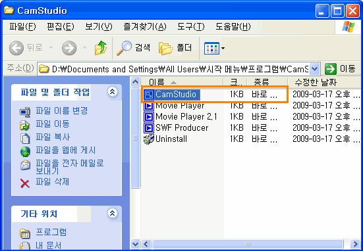Click the modified date of SWF Producer row

coord(326,127)
